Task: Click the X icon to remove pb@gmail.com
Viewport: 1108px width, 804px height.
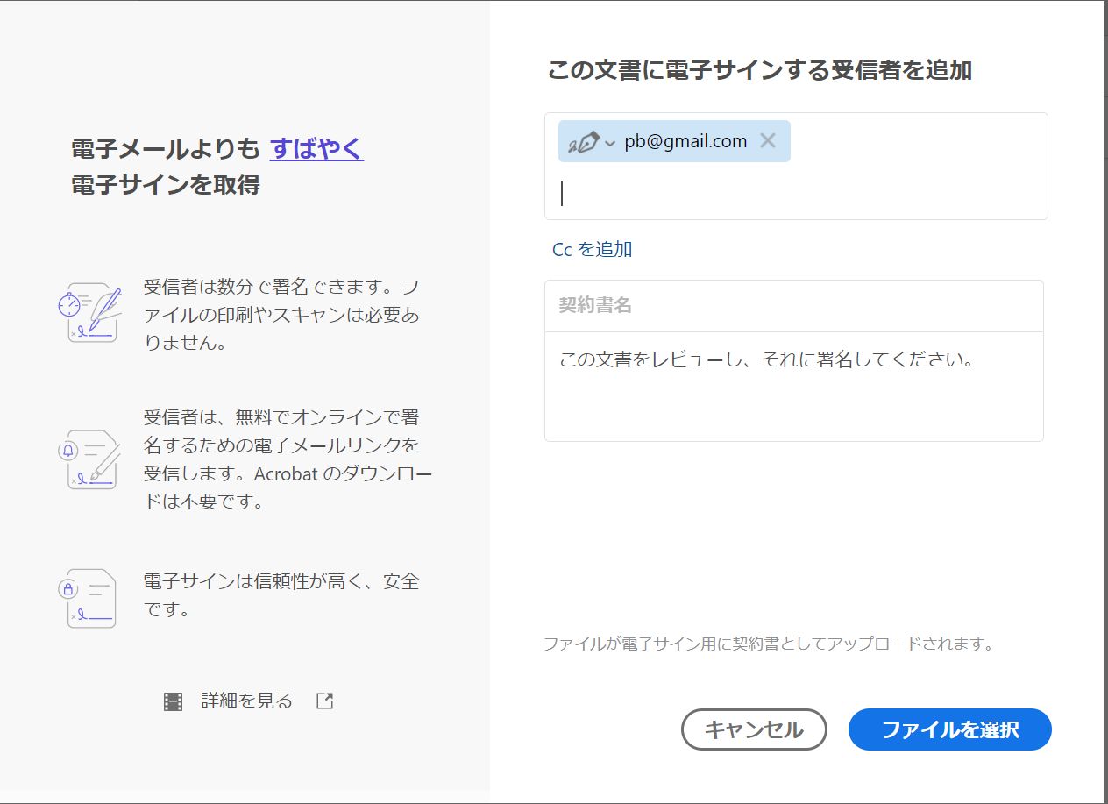Action: (x=768, y=141)
